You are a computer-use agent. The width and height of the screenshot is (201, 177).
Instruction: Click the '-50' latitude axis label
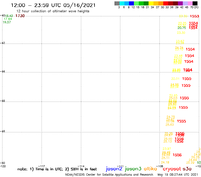[x=2, y=163]
